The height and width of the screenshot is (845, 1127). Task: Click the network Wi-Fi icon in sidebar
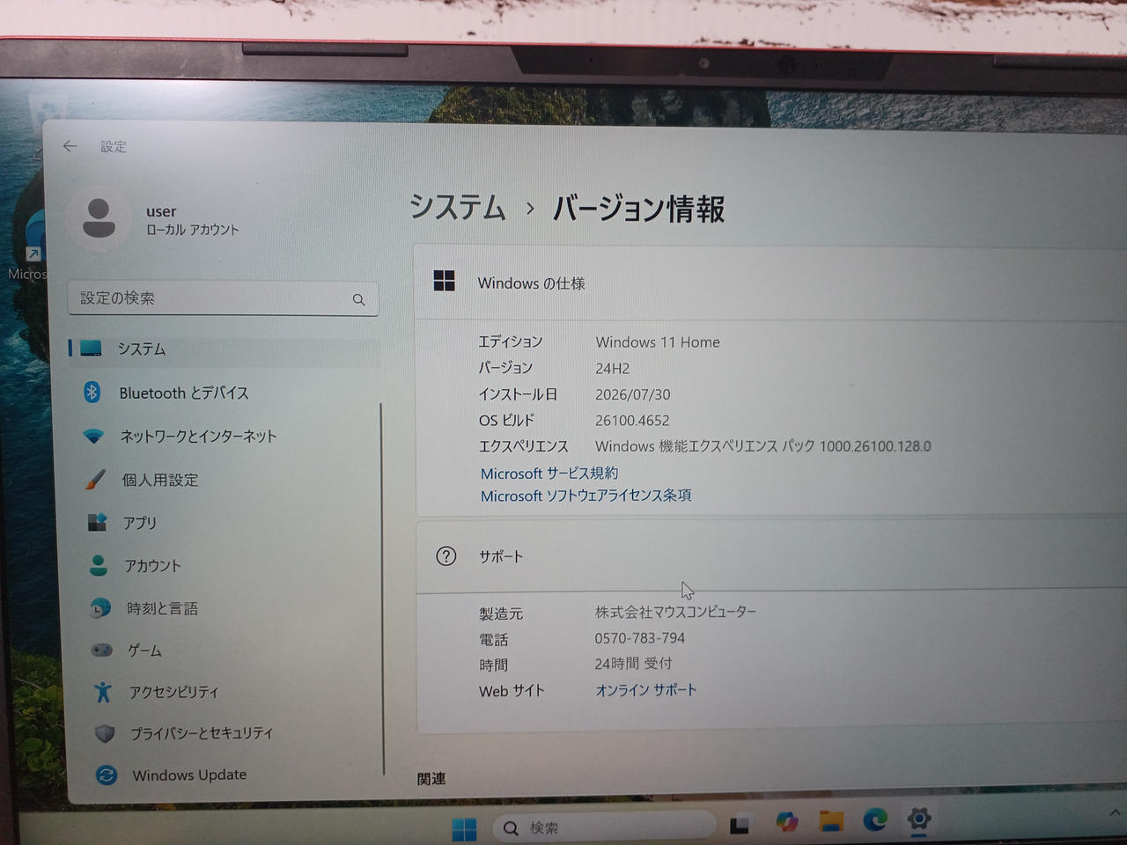coord(93,436)
